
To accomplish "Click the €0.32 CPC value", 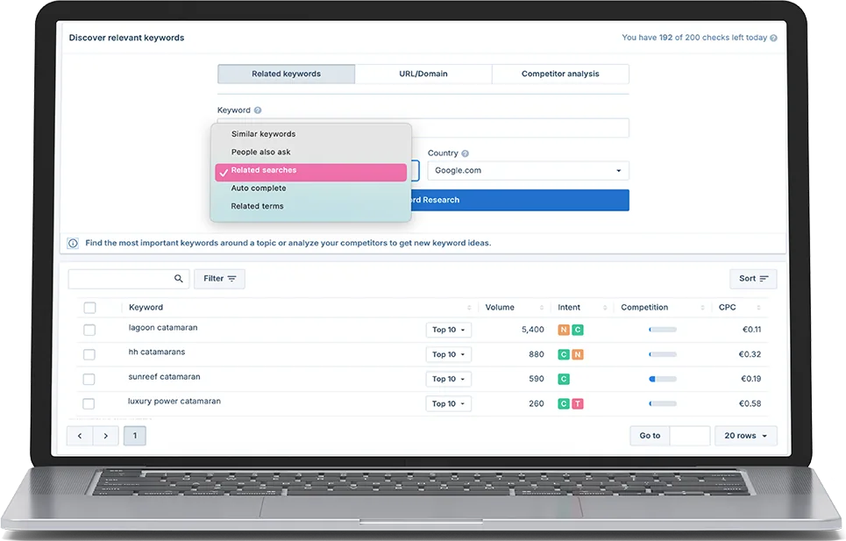I will tap(750, 354).
